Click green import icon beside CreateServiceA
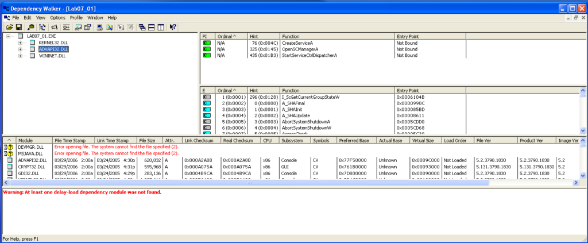The height and width of the screenshot is (243, 588). [206, 43]
